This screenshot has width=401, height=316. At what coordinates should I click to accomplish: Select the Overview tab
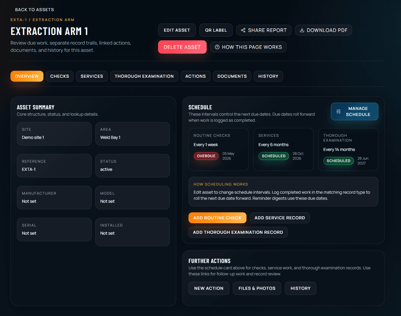click(27, 76)
